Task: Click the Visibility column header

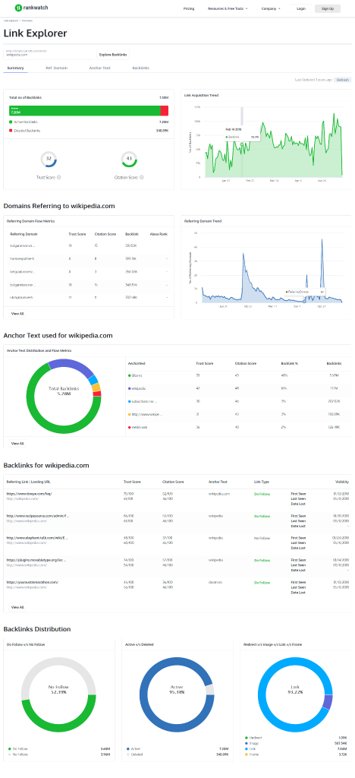Action: [342, 481]
